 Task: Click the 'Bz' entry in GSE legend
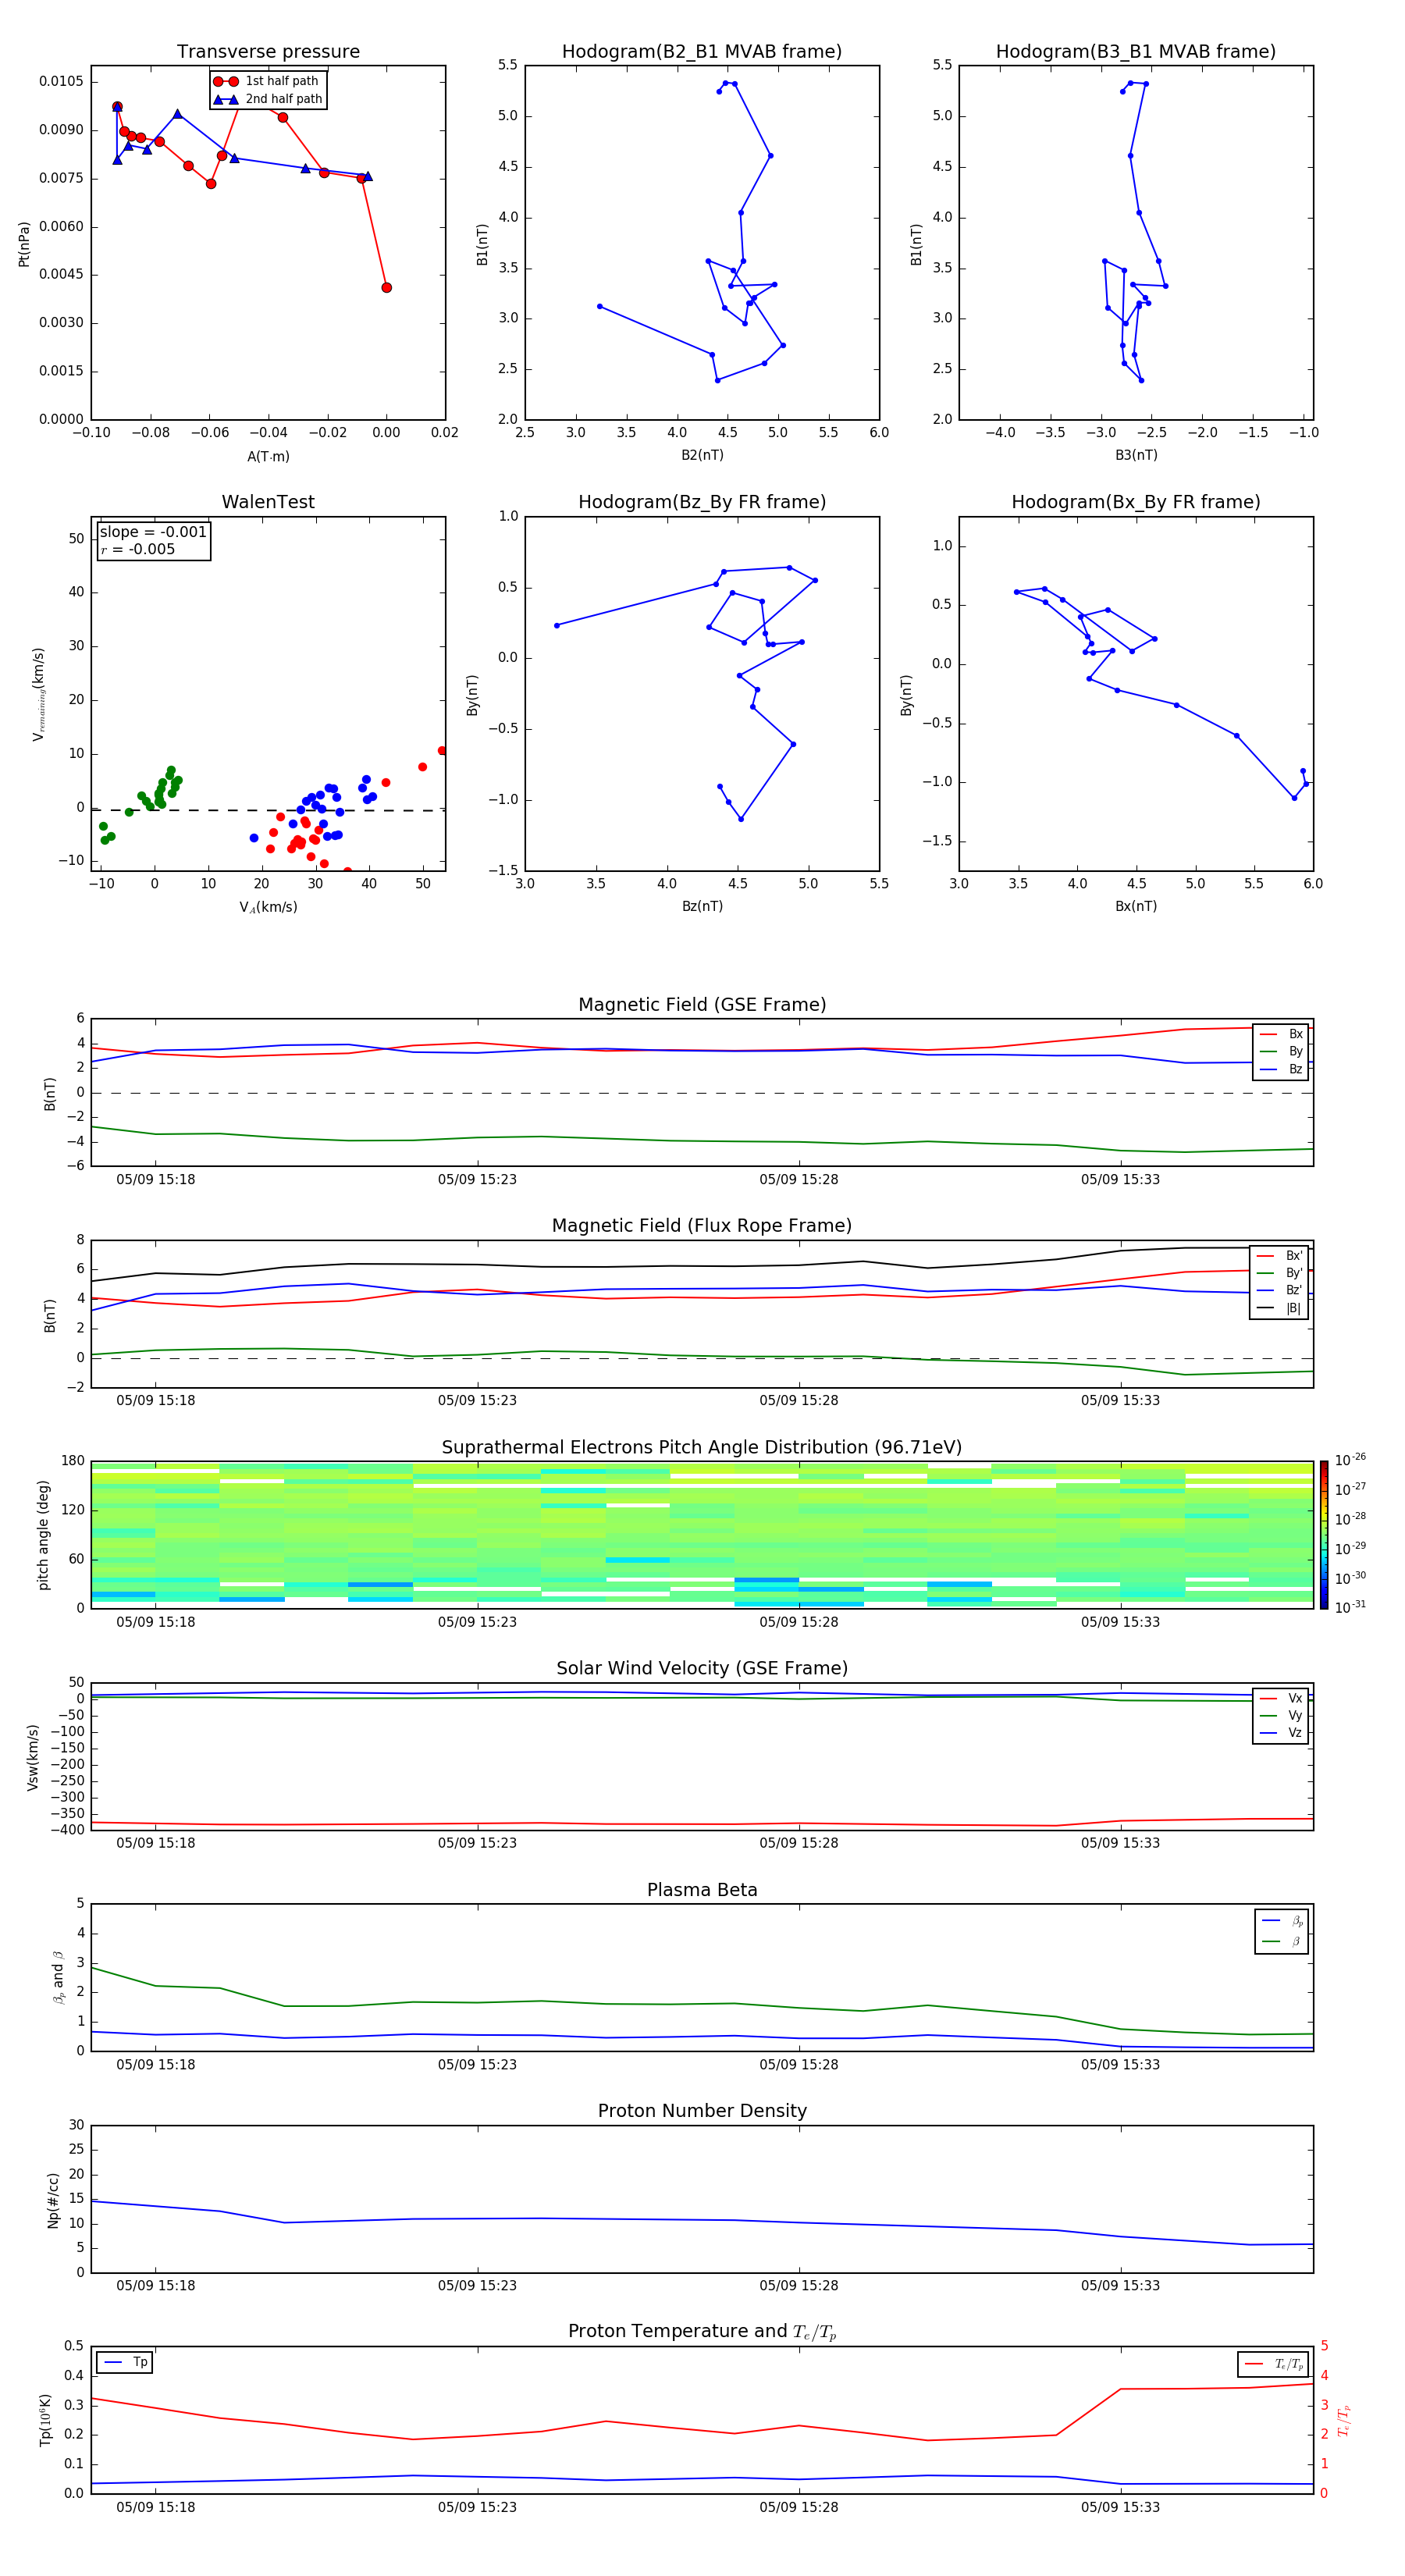[1282, 1070]
